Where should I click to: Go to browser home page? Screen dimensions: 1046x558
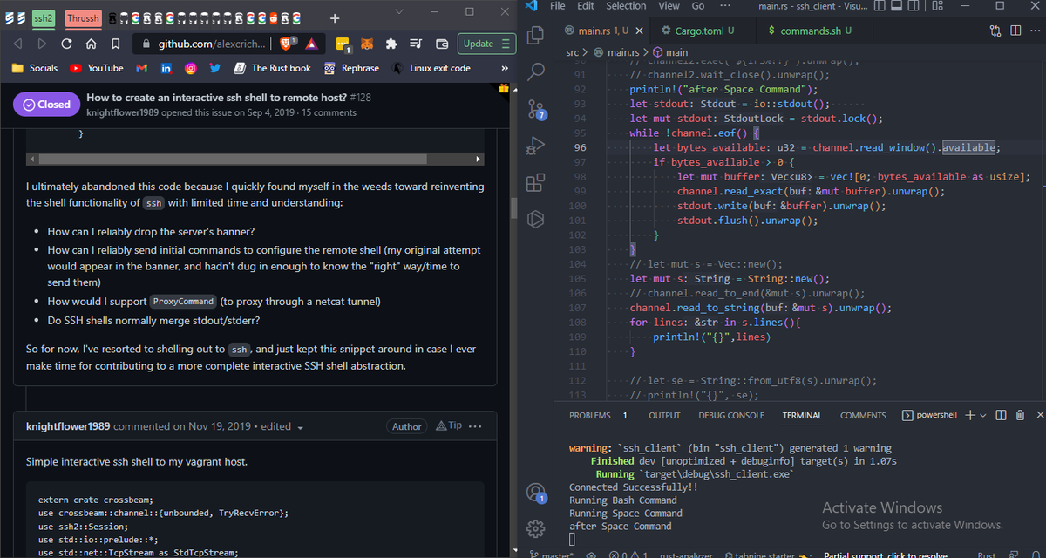click(x=91, y=44)
